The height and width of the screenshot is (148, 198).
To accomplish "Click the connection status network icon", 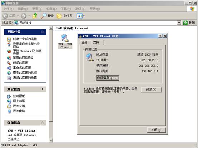I will 90,57.
